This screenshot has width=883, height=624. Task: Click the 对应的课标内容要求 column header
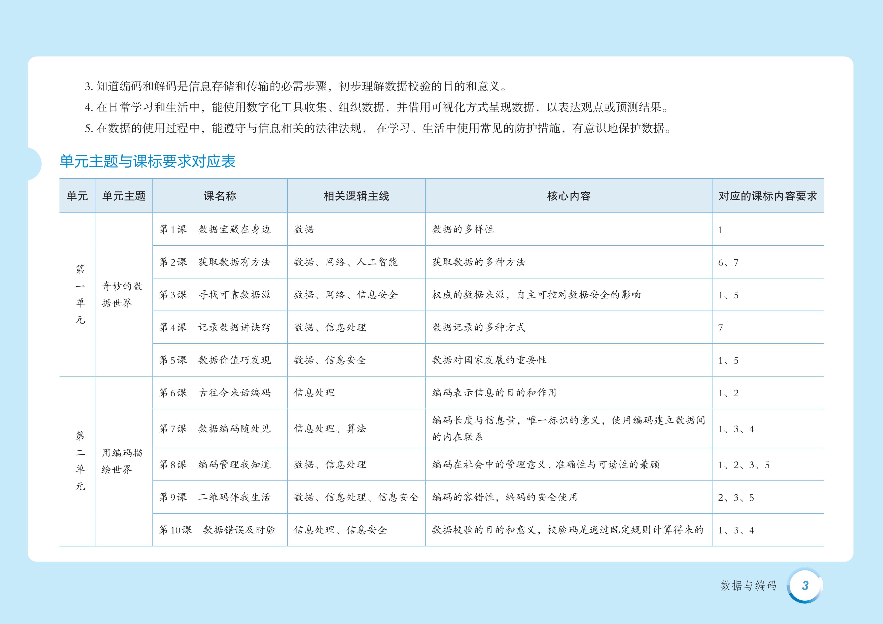(767, 196)
